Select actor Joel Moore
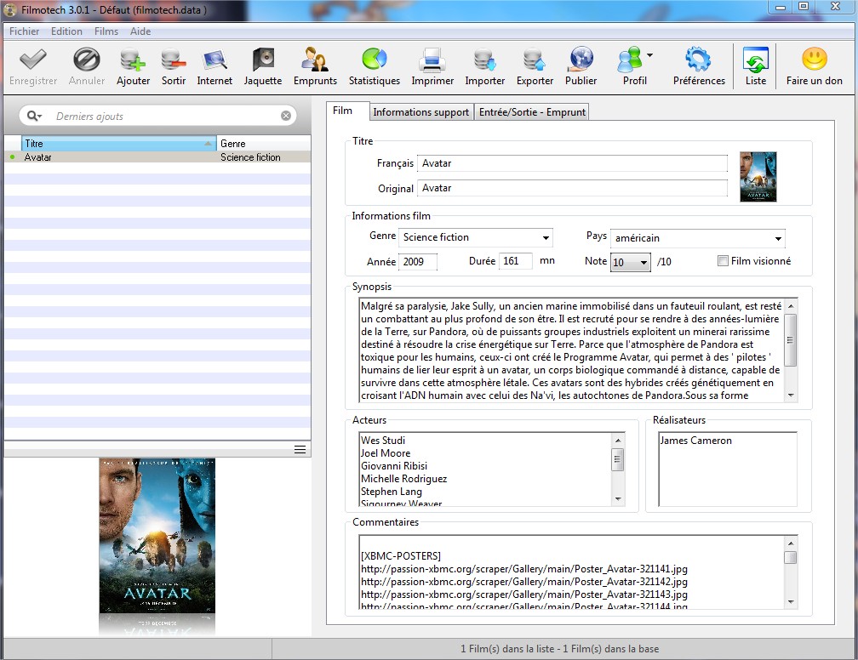 [386, 453]
